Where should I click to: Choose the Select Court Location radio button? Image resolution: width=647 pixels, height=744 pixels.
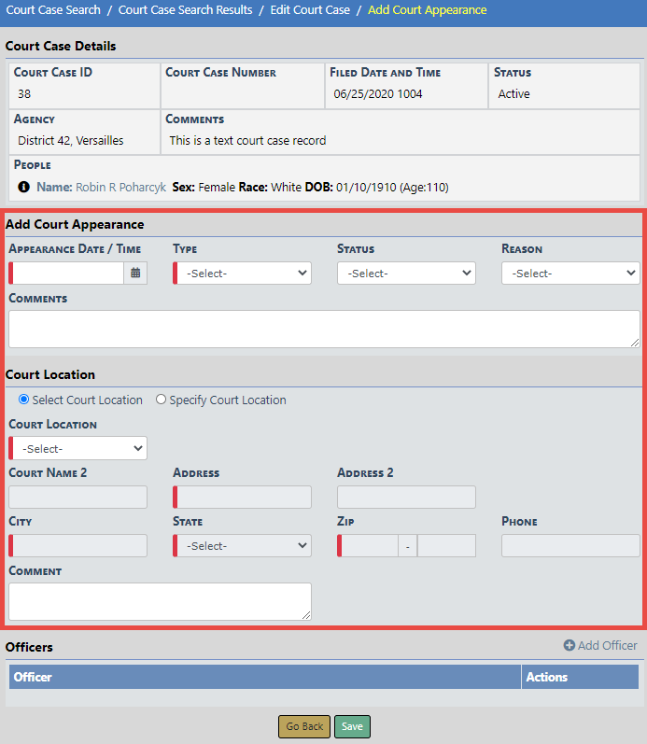24,400
